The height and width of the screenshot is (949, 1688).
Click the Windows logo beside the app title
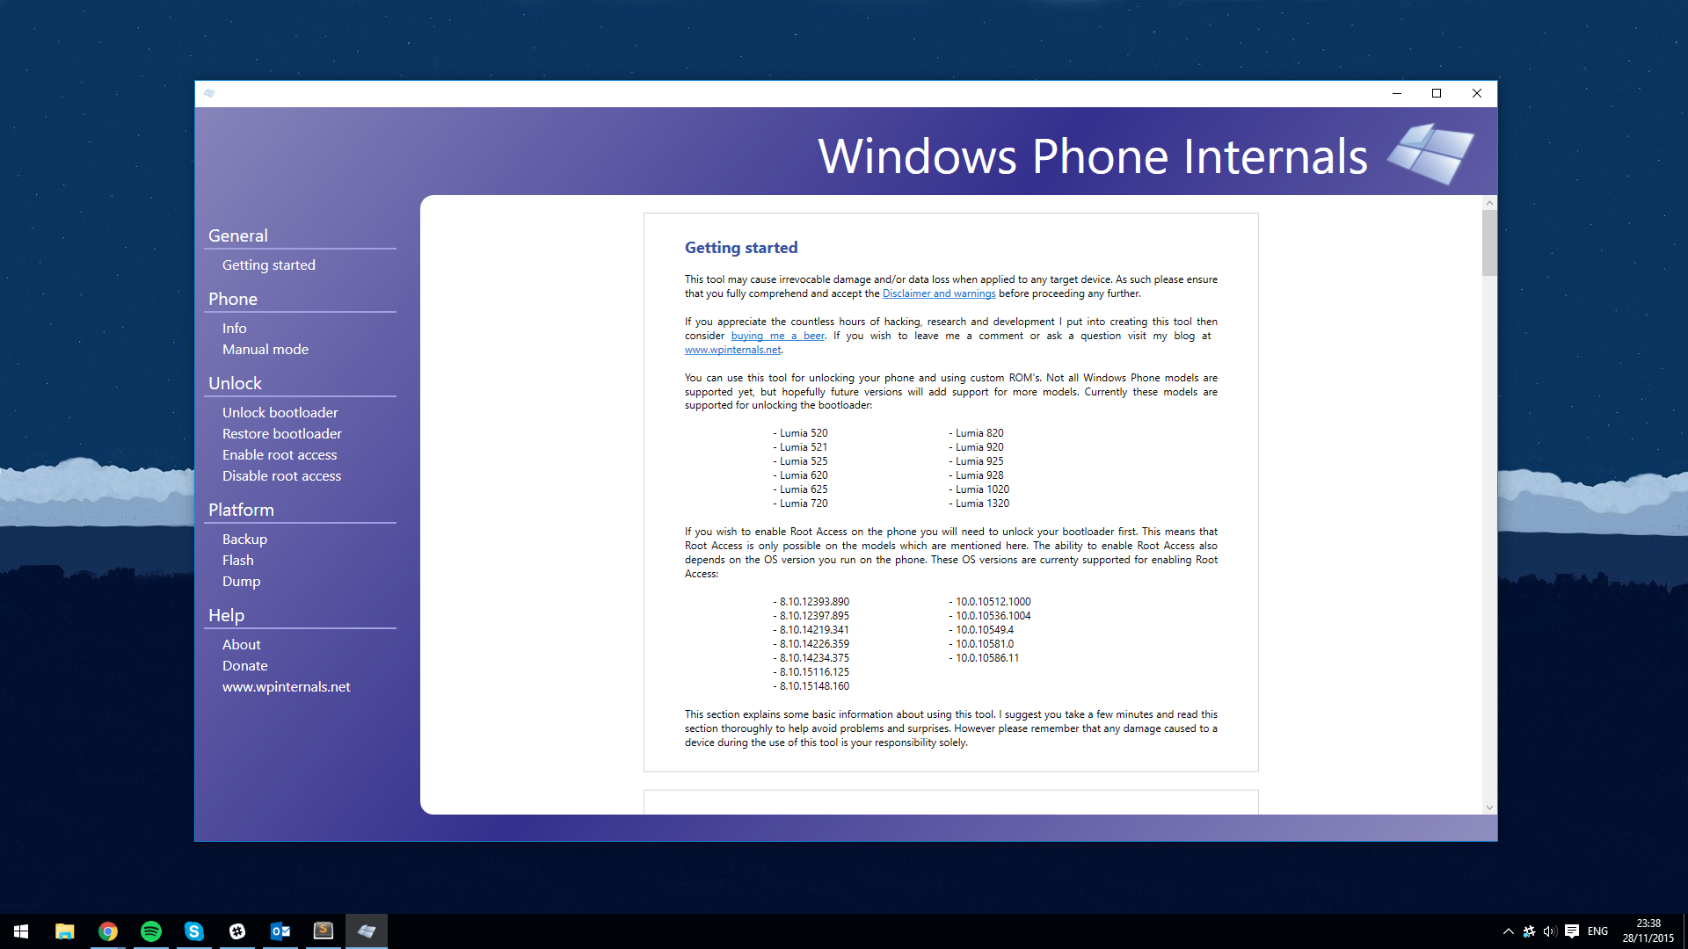[1431, 154]
